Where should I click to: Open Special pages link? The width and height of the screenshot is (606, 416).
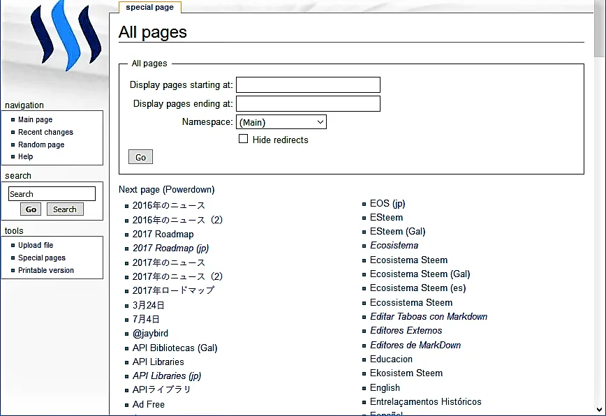pyautogui.click(x=42, y=258)
